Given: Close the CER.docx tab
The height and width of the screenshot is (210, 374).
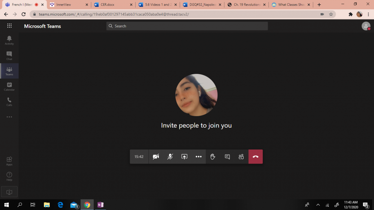Looking at the screenshot, I should click(x=131, y=5).
